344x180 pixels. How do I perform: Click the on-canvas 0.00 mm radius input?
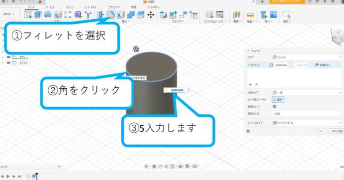tap(177, 90)
